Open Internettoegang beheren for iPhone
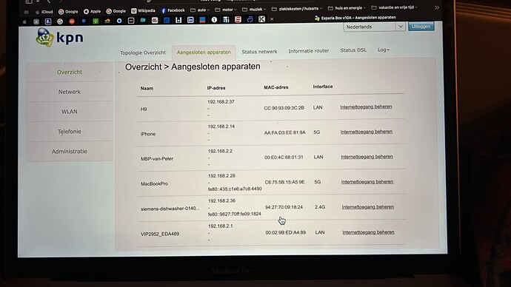Image resolution: width=511 pixels, height=287 pixels. [367, 132]
